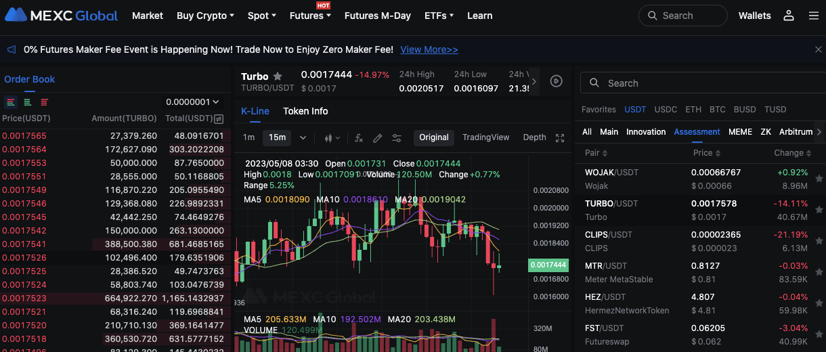
Task: Click the MEXC Global logo
Action: (62, 15)
